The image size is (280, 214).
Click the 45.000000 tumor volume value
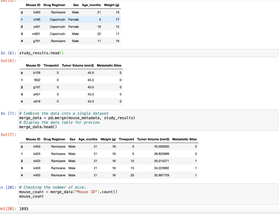(162, 146)
